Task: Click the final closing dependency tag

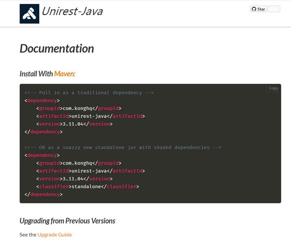Action: pyautogui.click(x=43, y=194)
